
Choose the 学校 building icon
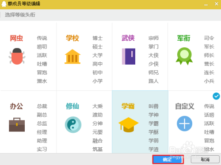[x=72, y=57]
